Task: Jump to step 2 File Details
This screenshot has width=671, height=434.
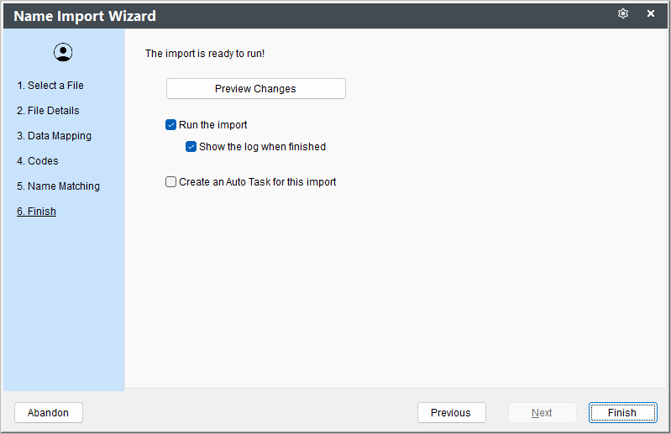Action: tap(48, 111)
